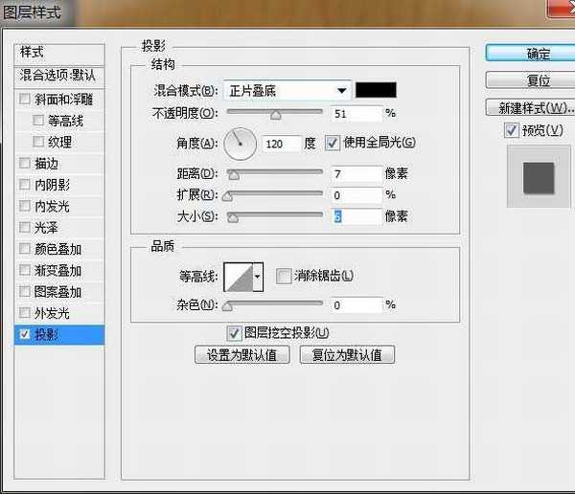Enable 消除锯齿 option

click(283, 277)
